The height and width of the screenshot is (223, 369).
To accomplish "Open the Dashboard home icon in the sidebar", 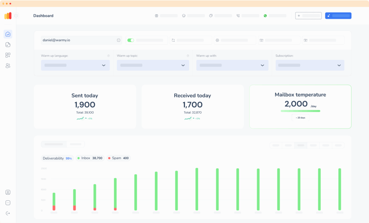I will (8, 34).
